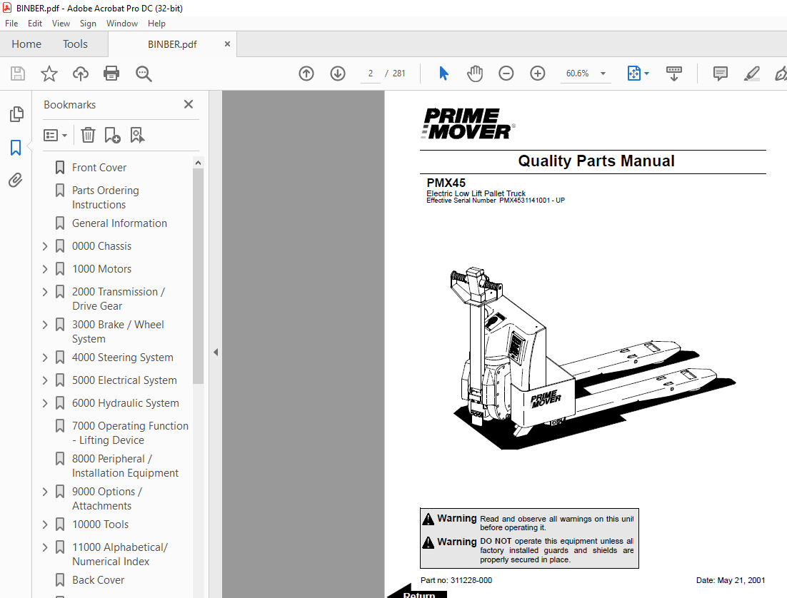The height and width of the screenshot is (598, 787).
Task: Open the bookmarks options dropdown
Action: pyautogui.click(x=55, y=136)
